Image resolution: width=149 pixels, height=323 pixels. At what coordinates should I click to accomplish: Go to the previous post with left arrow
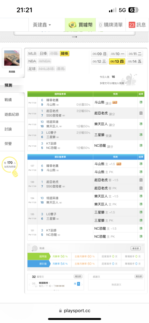(x=29, y=285)
